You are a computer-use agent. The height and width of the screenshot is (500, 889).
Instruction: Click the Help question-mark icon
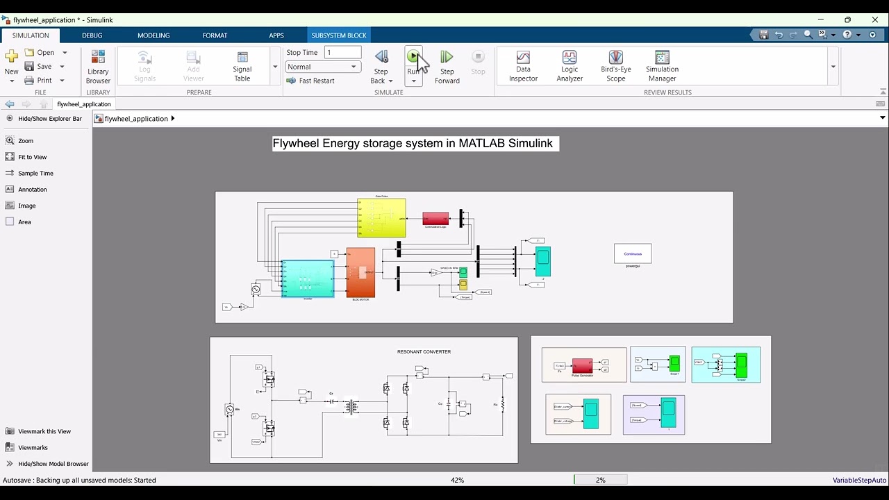[x=847, y=35]
